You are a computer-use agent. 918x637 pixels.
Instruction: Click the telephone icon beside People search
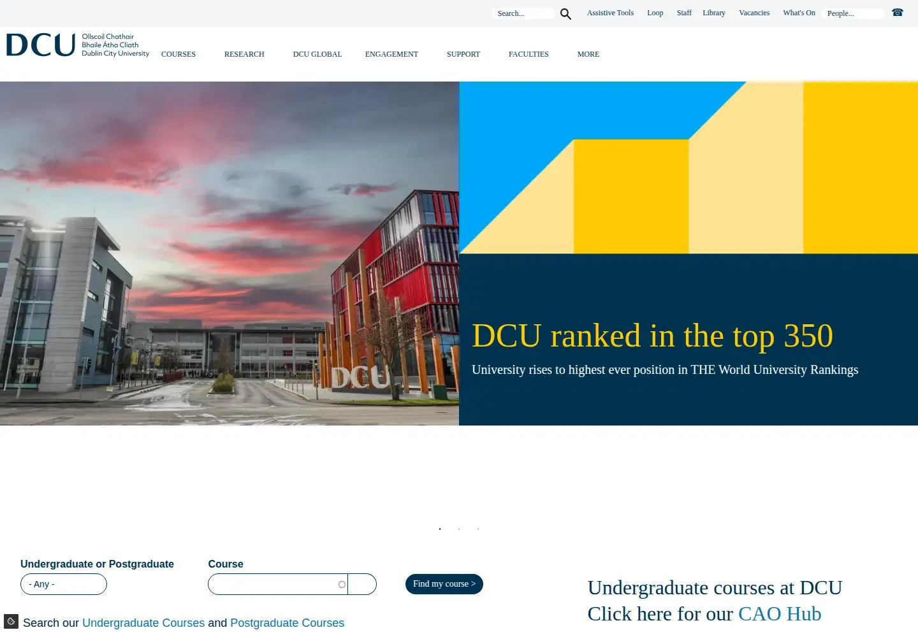[x=898, y=12]
